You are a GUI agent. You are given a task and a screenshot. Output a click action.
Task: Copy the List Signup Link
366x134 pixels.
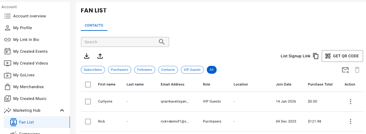316,56
